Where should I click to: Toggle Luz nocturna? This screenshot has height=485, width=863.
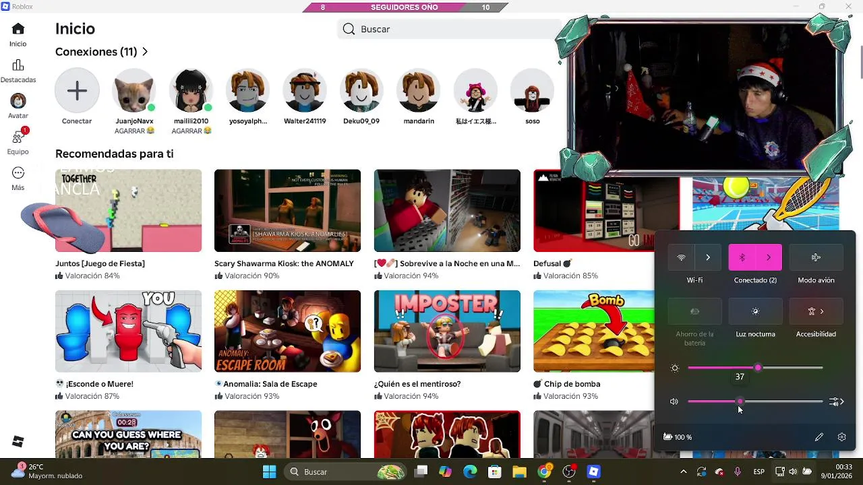point(755,311)
